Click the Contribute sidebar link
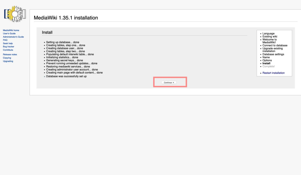Image resolution: width=301 pixels, height=175 pixels. pyautogui.click(x=8, y=50)
